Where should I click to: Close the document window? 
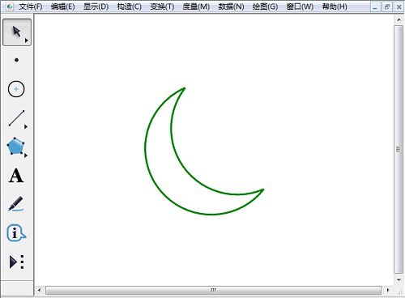tap(399, 7)
